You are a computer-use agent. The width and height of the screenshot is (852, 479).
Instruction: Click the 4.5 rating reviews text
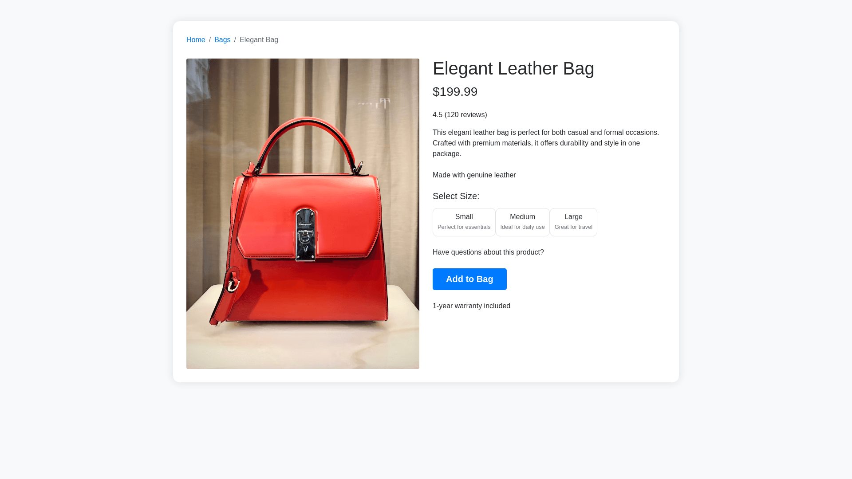pos(460,115)
